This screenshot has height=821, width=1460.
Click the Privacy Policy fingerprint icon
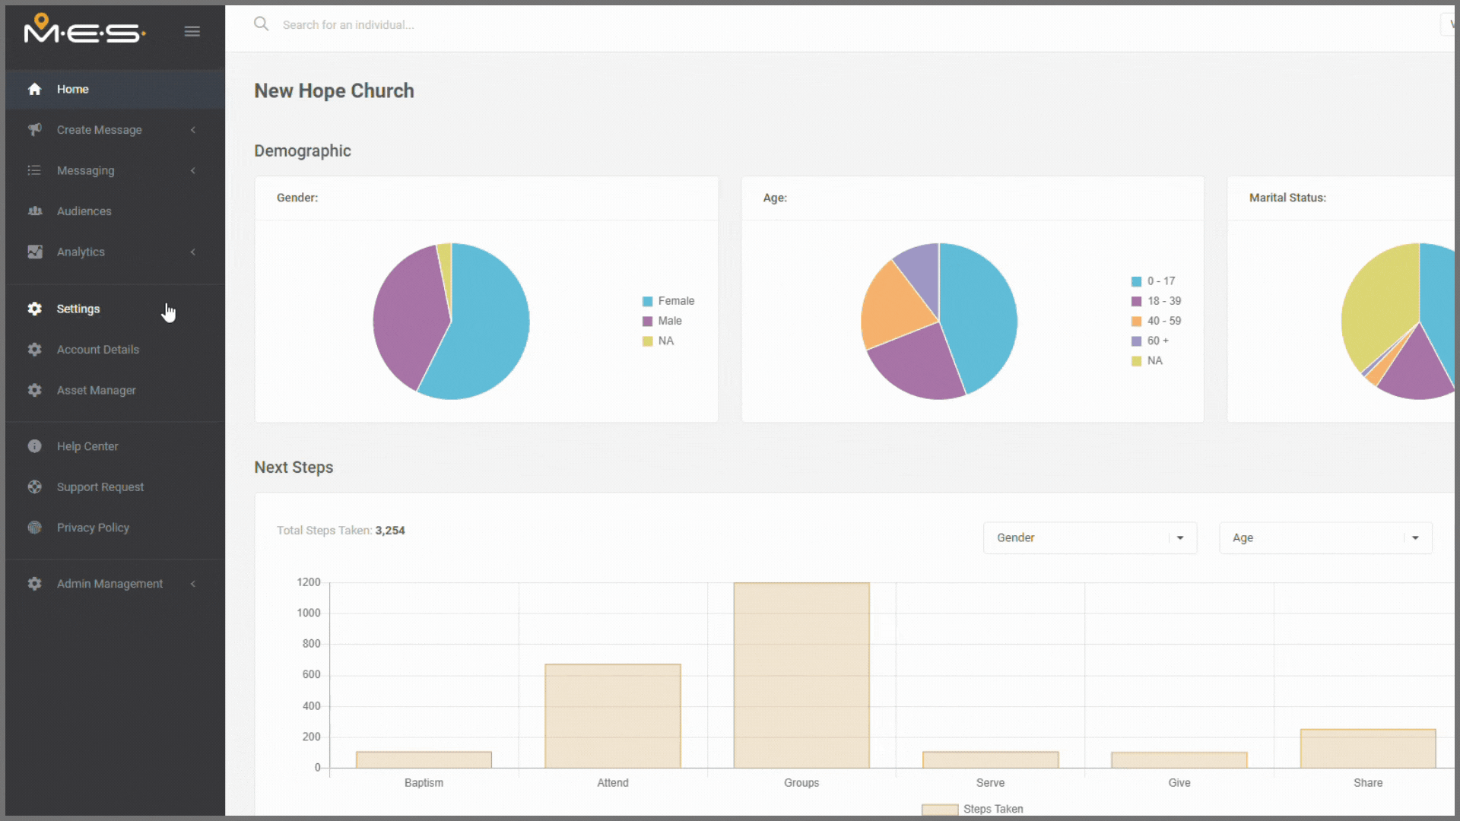pyautogui.click(x=34, y=528)
